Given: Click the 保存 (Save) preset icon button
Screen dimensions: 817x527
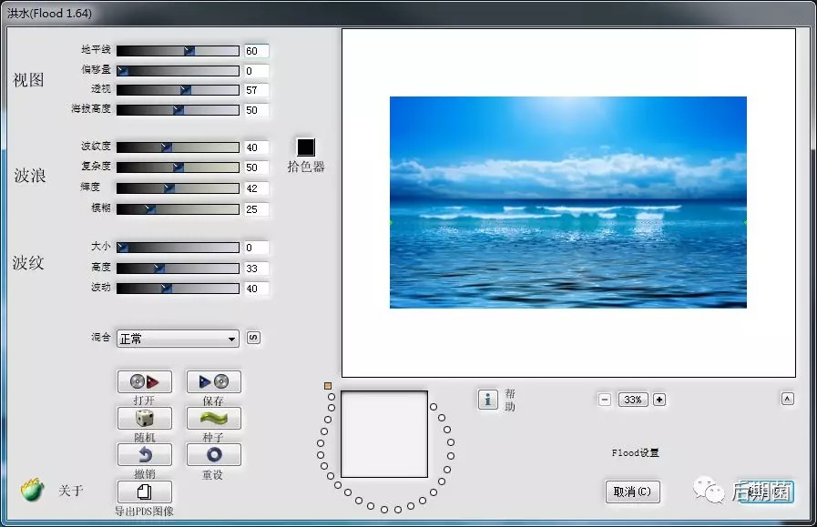Looking at the screenshot, I should 213,381.
